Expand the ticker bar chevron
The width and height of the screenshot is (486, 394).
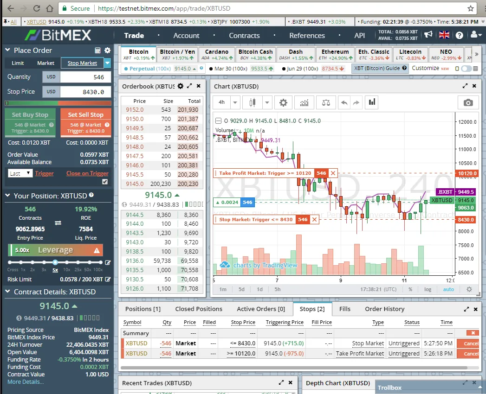(x=483, y=22)
